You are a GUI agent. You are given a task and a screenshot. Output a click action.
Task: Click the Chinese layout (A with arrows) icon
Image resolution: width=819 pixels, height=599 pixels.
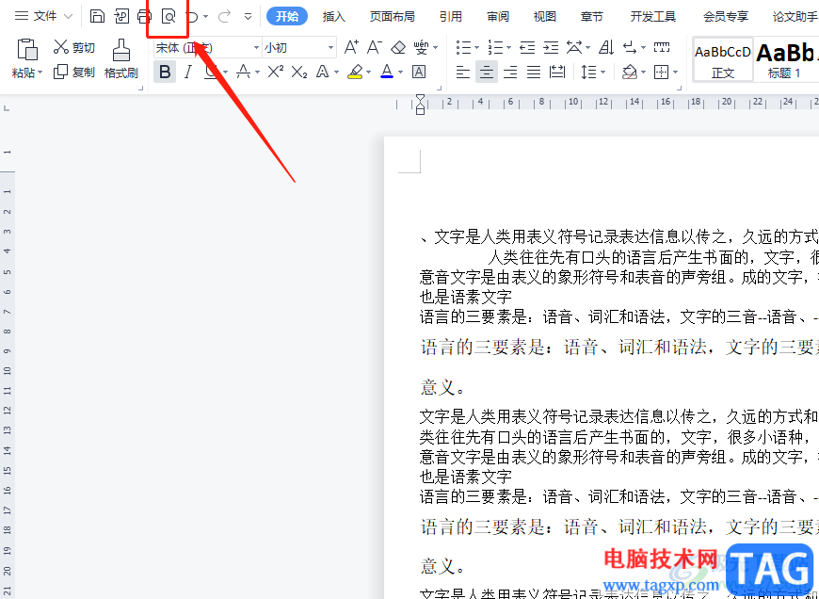coord(574,48)
